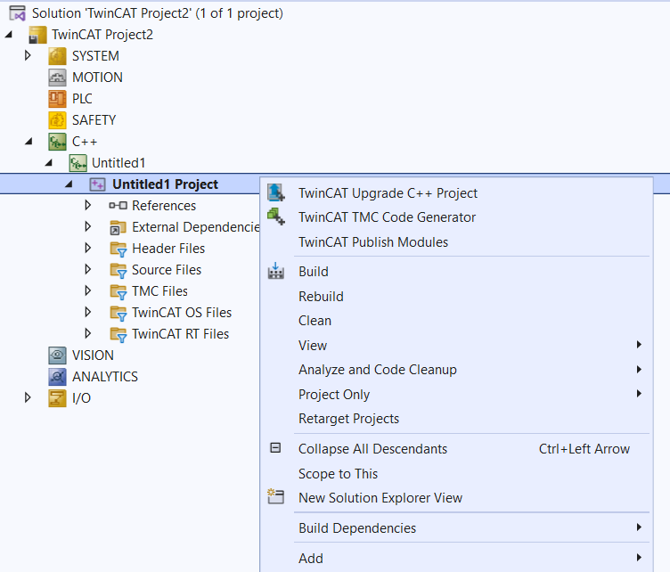
Task: Open the Project Only submenu
Action: tap(456, 395)
